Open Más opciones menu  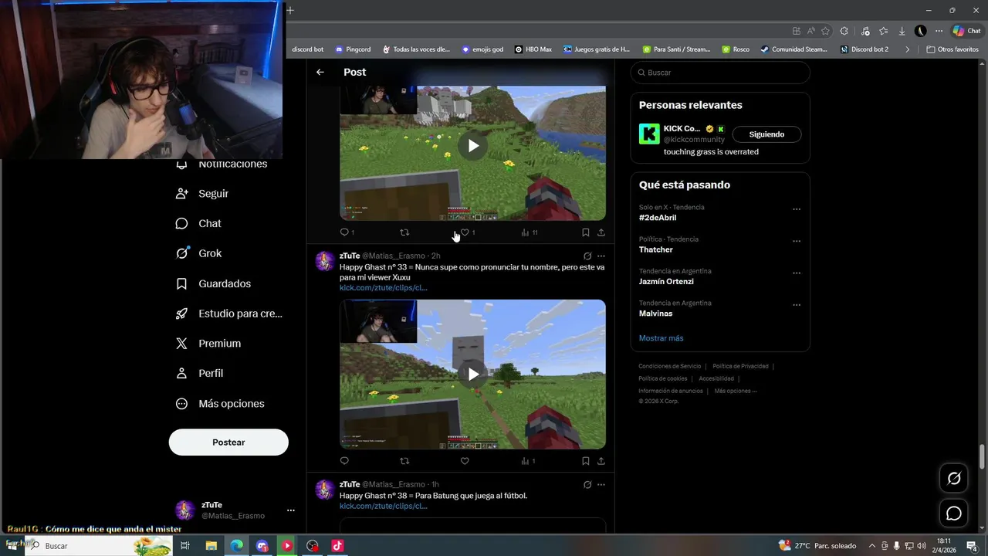pyautogui.click(x=221, y=404)
